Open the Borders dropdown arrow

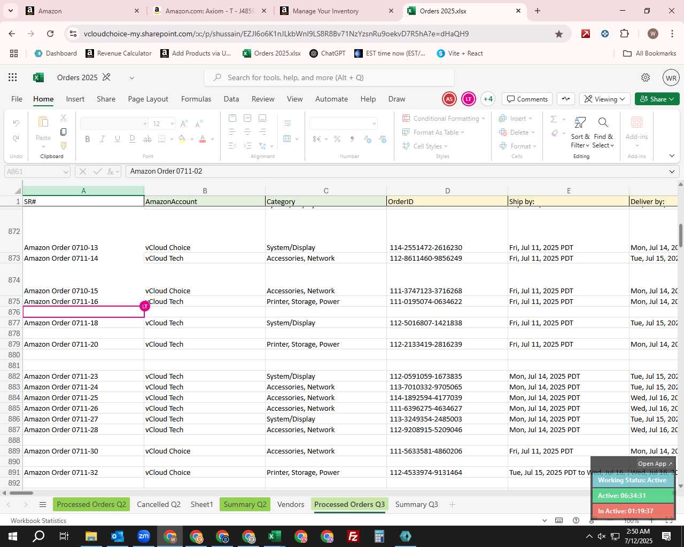click(x=172, y=139)
